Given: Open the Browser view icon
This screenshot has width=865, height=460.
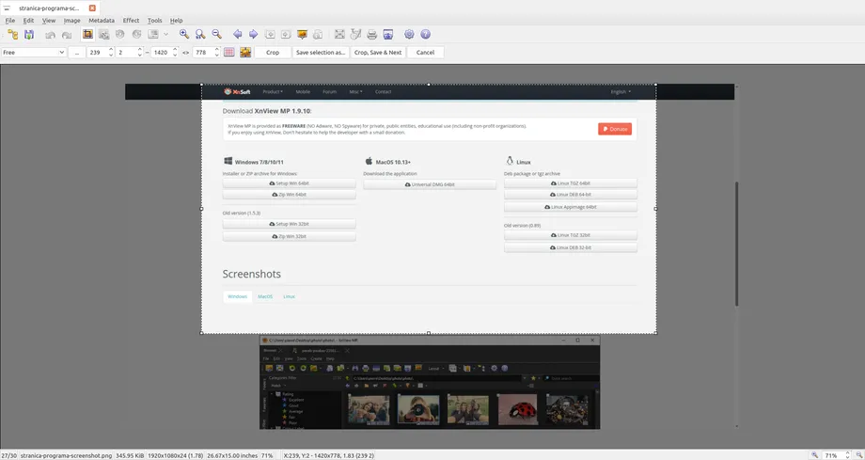Looking at the screenshot, I should pos(12,34).
